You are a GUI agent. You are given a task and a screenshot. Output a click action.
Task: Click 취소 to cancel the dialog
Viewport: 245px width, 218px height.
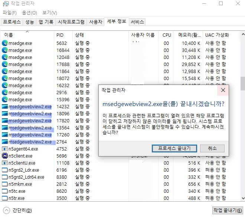[x=212, y=148]
